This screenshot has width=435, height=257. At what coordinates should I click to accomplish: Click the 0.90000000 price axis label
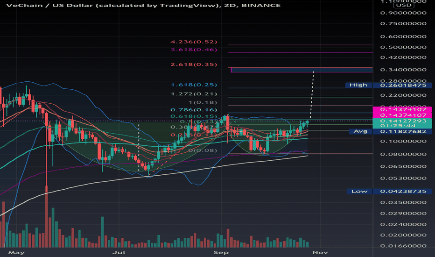(x=403, y=13)
